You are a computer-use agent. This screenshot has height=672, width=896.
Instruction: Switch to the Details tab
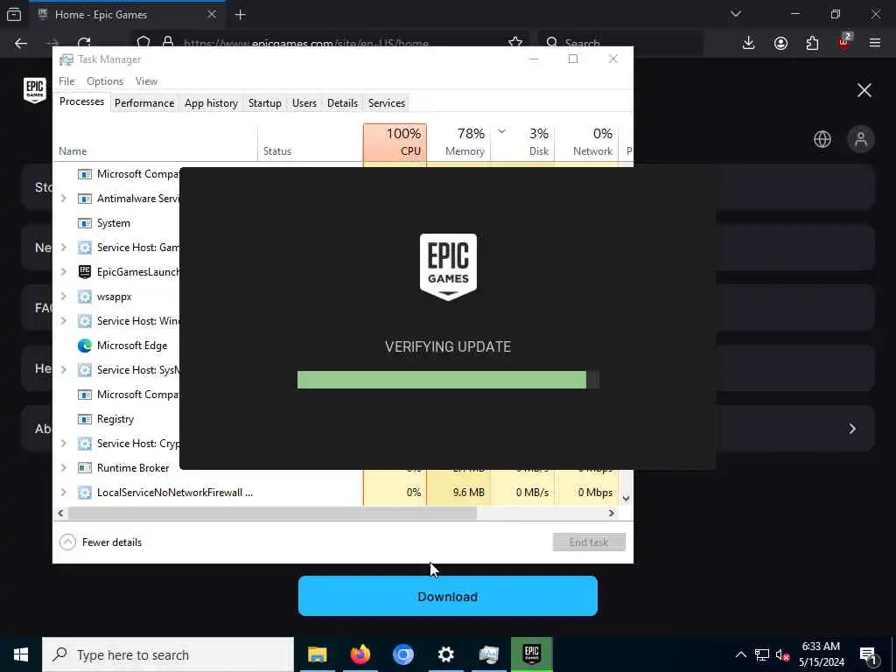tap(342, 103)
